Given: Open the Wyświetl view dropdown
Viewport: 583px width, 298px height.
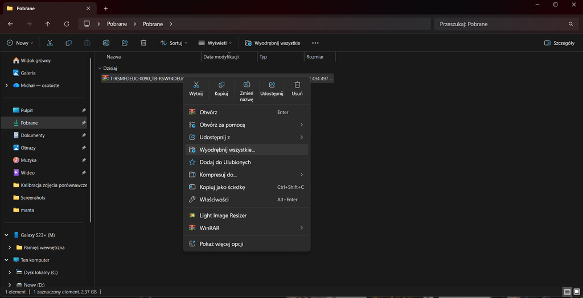Looking at the screenshot, I should (x=215, y=43).
